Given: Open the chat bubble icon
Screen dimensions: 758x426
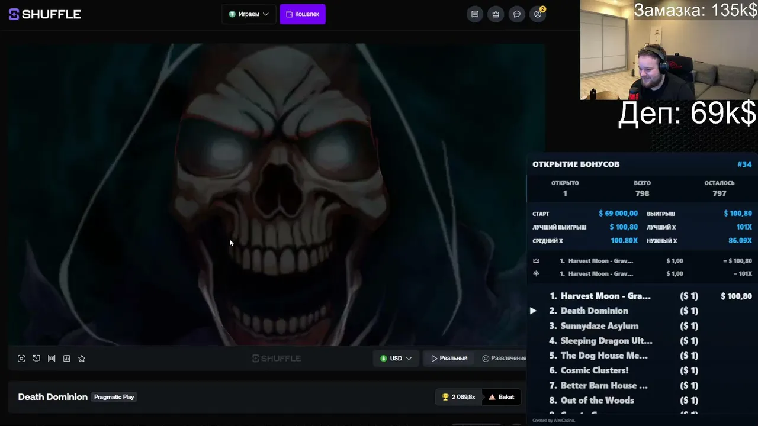Looking at the screenshot, I should (517, 14).
